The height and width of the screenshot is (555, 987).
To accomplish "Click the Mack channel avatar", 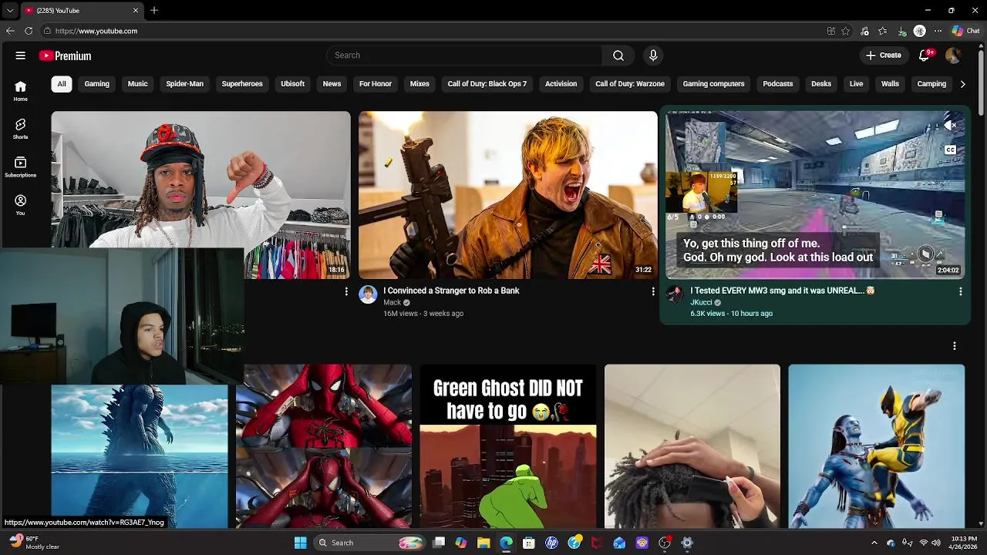I will click(368, 295).
